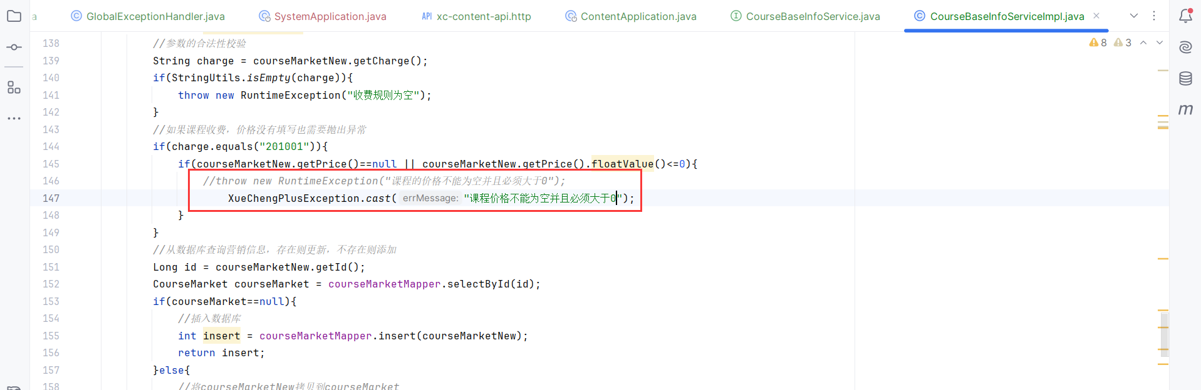Click line number 138 in the gutter

point(51,44)
